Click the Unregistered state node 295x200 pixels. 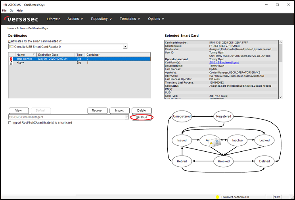coord(182,116)
